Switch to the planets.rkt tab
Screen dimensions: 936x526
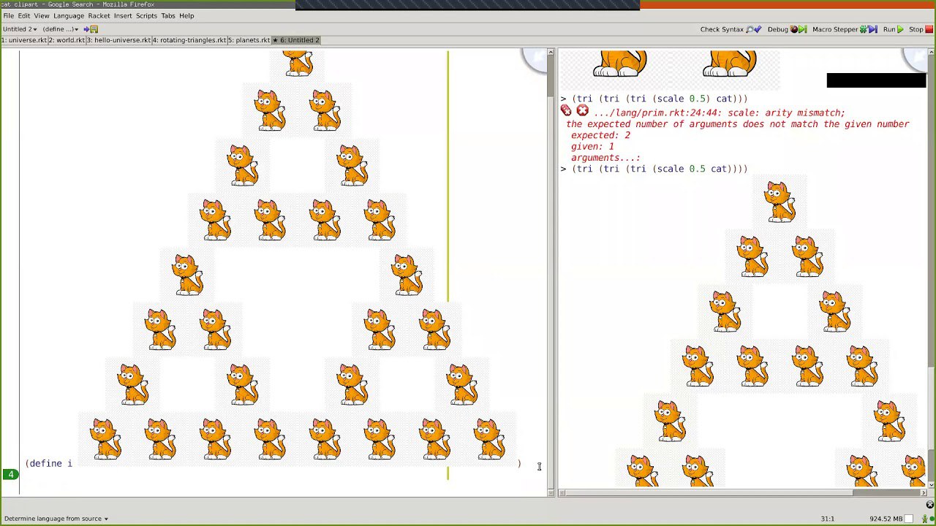(249, 40)
